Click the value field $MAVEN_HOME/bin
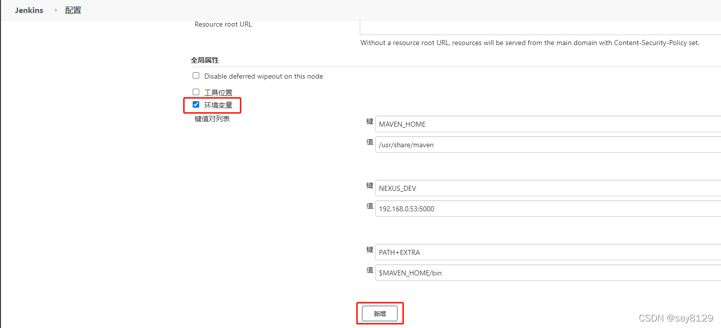 coord(548,273)
